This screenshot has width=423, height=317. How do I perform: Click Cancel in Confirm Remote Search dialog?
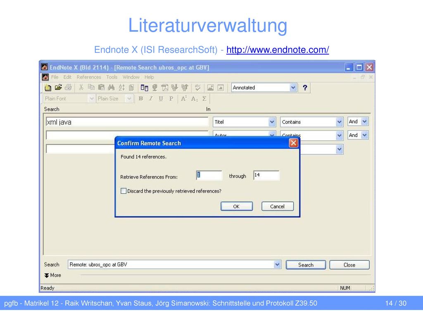[x=277, y=206]
